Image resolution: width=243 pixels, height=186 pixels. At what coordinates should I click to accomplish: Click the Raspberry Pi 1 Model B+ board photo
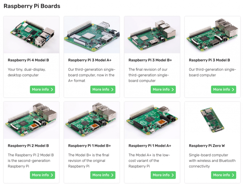tap(92, 120)
